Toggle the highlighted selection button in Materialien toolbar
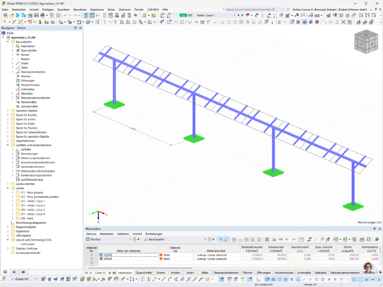 (x=220, y=239)
